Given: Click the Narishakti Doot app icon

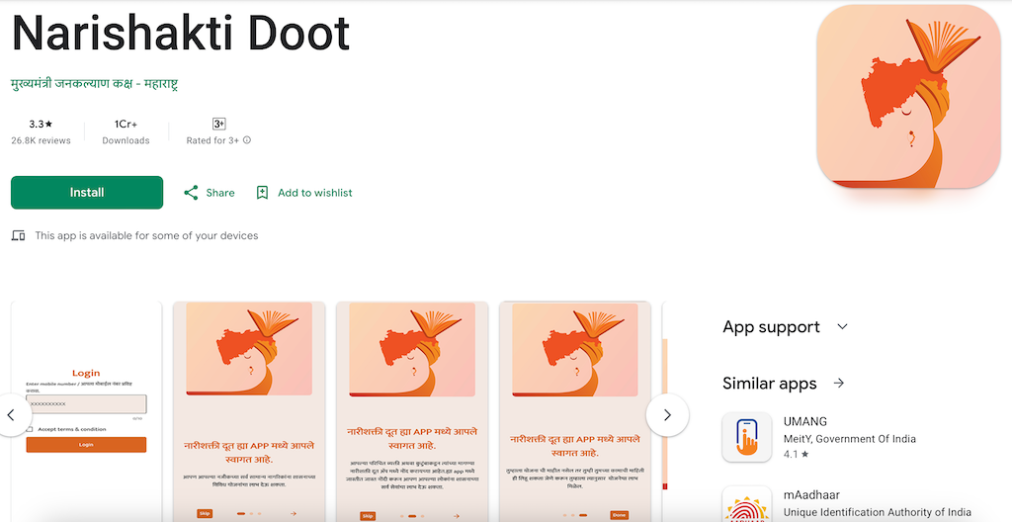Looking at the screenshot, I should click(x=908, y=96).
